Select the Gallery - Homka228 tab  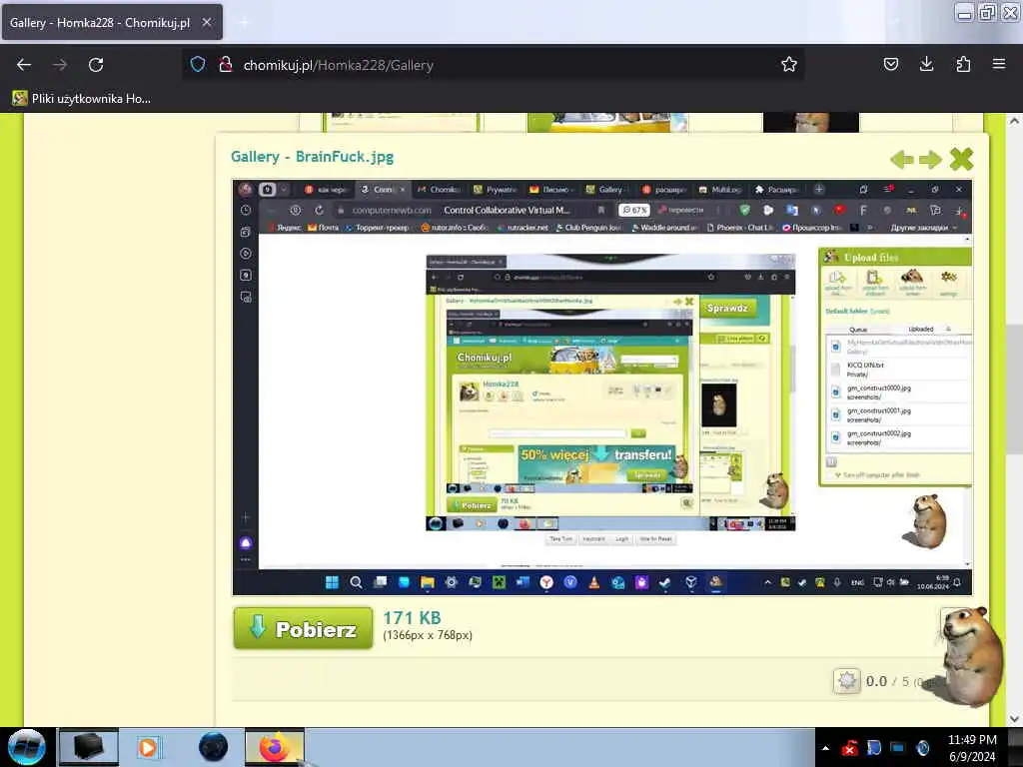(x=112, y=23)
